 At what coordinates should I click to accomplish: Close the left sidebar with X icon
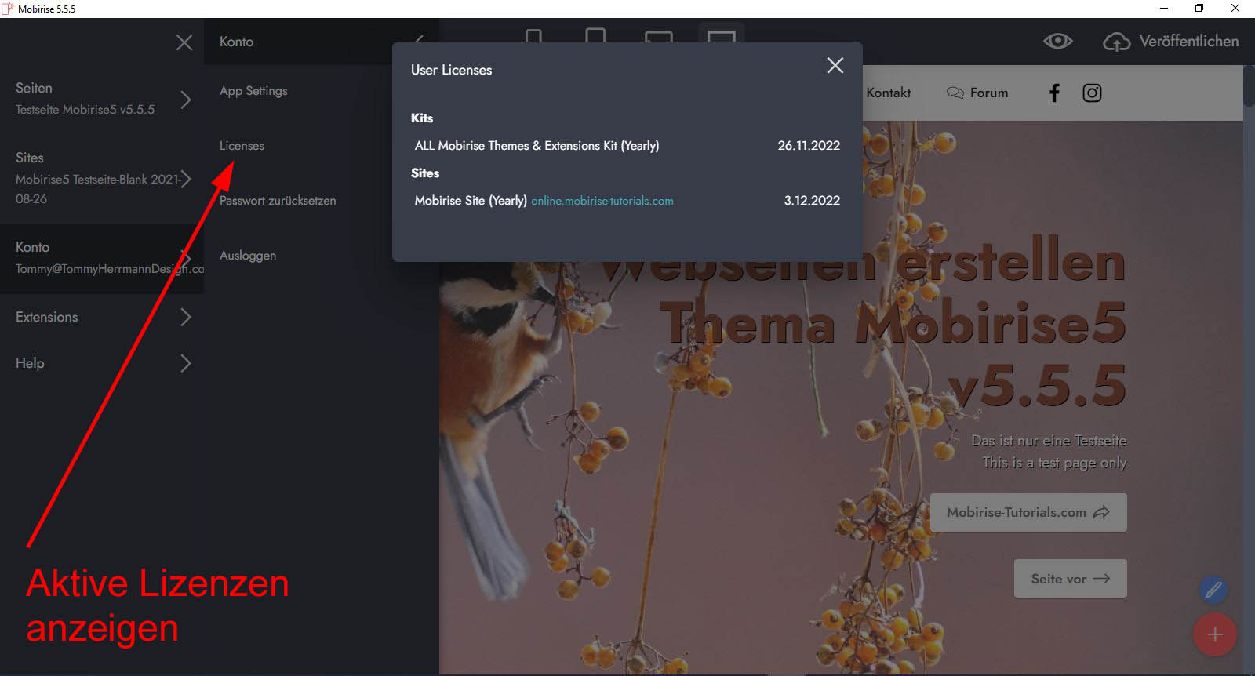click(184, 42)
